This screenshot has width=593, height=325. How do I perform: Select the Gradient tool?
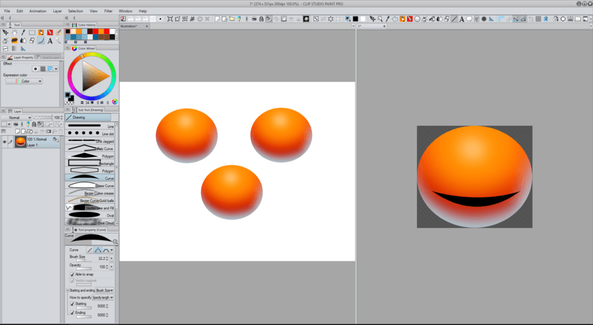coord(14,48)
